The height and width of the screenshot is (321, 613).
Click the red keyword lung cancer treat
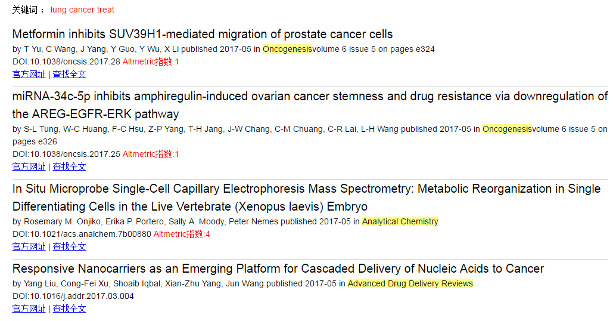coord(82,10)
